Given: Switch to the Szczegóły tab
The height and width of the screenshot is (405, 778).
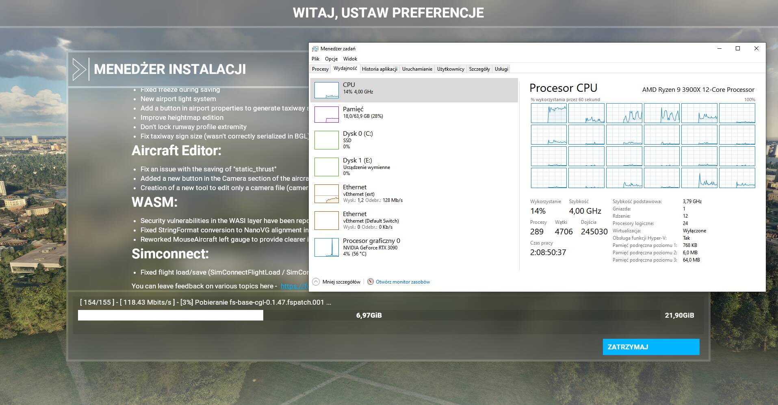Looking at the screenshot, I should (479, 69).
